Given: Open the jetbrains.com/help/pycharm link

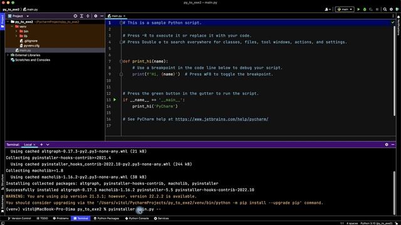Looking at the screenshot, I should (222, 119).
